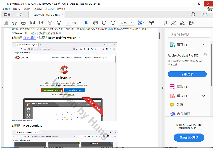Click the copy icon beside Adobe Acrobat Pro DC
Screen dimensions: 216x151
pos(205,55)
